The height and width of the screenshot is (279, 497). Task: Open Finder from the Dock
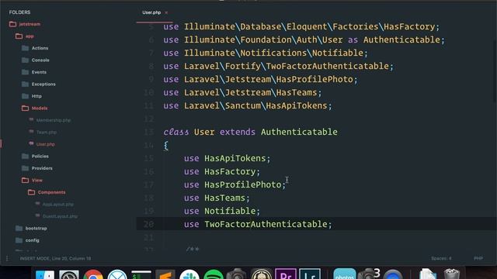(45, 274)
